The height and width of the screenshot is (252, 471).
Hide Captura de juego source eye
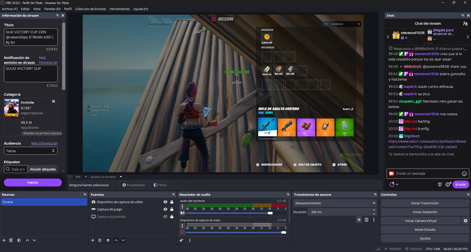coord(166,209)
